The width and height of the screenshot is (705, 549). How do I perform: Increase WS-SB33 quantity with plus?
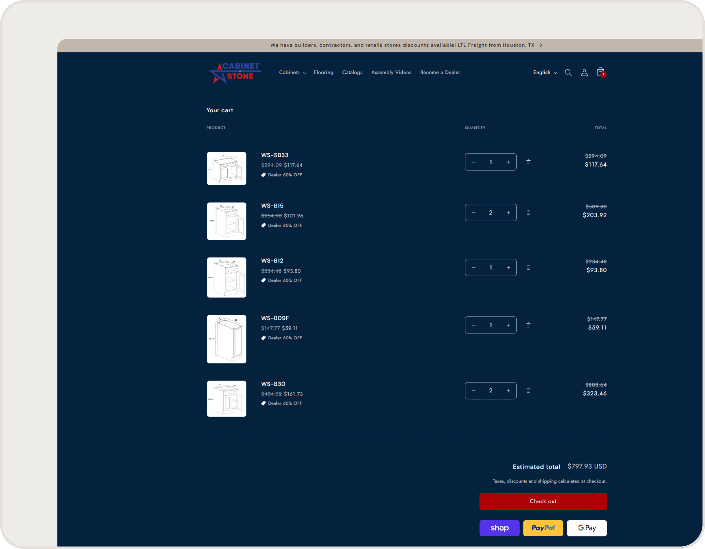[508, 162]
